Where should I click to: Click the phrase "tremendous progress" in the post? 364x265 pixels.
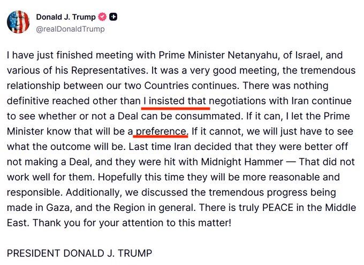(x=231, y=191)
